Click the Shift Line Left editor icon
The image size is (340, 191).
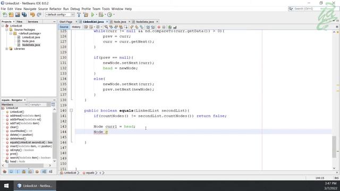[x=148, y=27]
